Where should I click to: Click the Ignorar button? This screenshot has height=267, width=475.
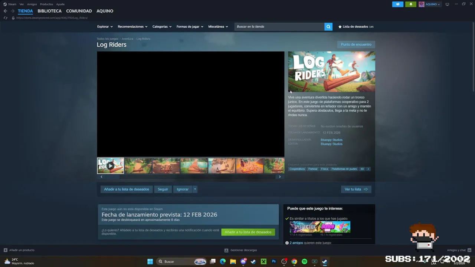[x=183, y=189]
